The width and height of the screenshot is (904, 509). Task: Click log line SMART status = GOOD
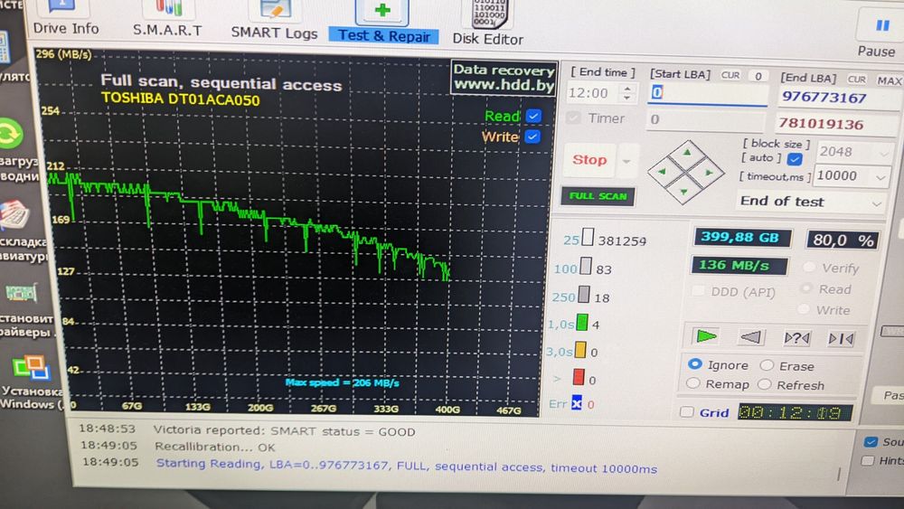284,431
